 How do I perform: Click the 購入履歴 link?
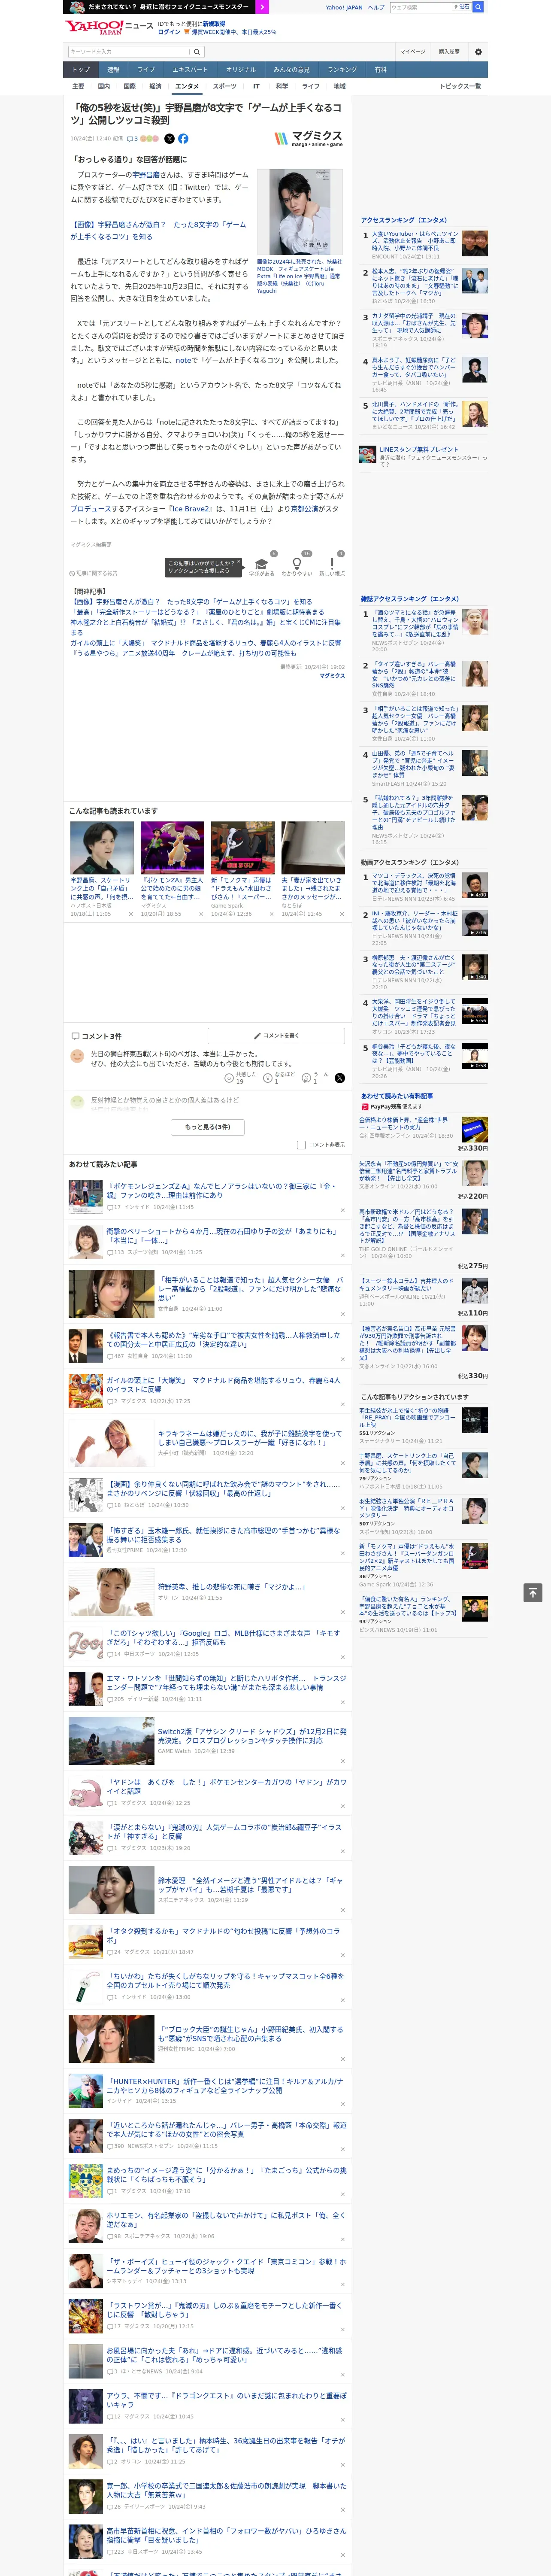[x=449, y=51]
